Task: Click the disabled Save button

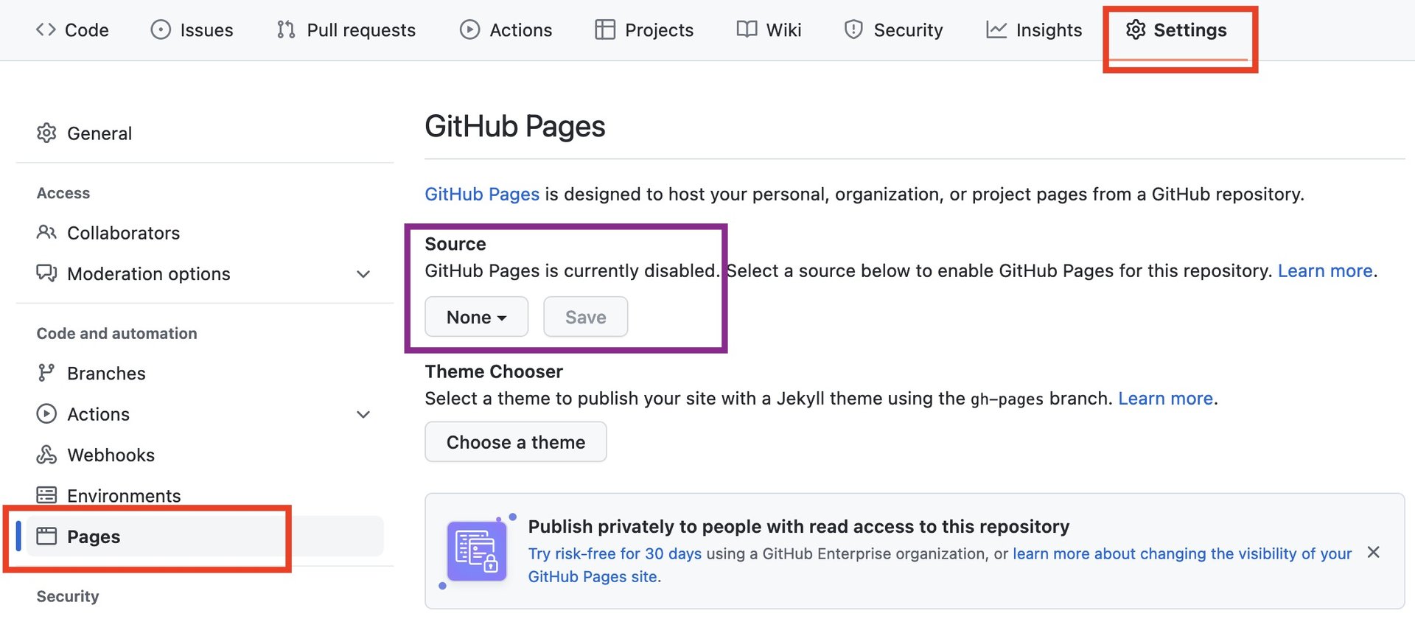Action: click(x=586, y=317)
